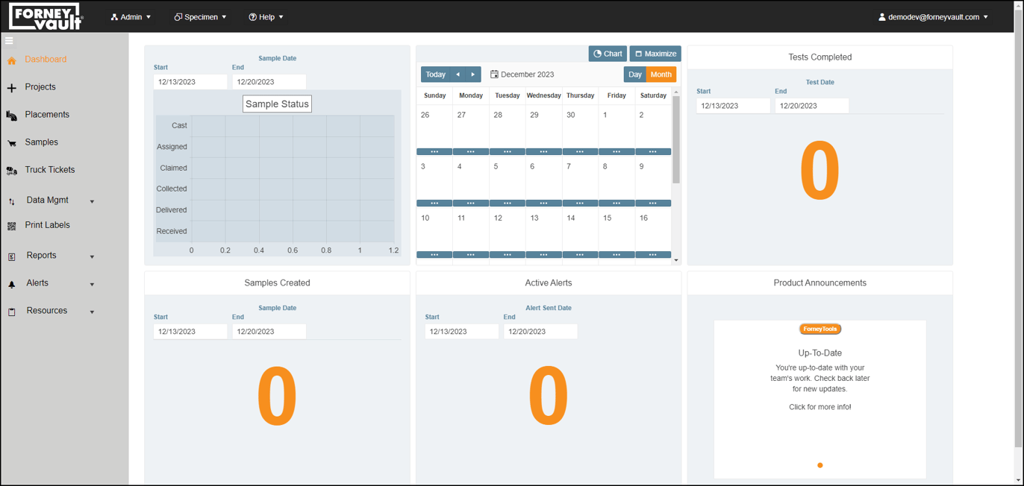This screenshot has width=1024, height=486.
Task: Open the demodev@forneyvault.com account dropdown
Action: tap(933, 17)
